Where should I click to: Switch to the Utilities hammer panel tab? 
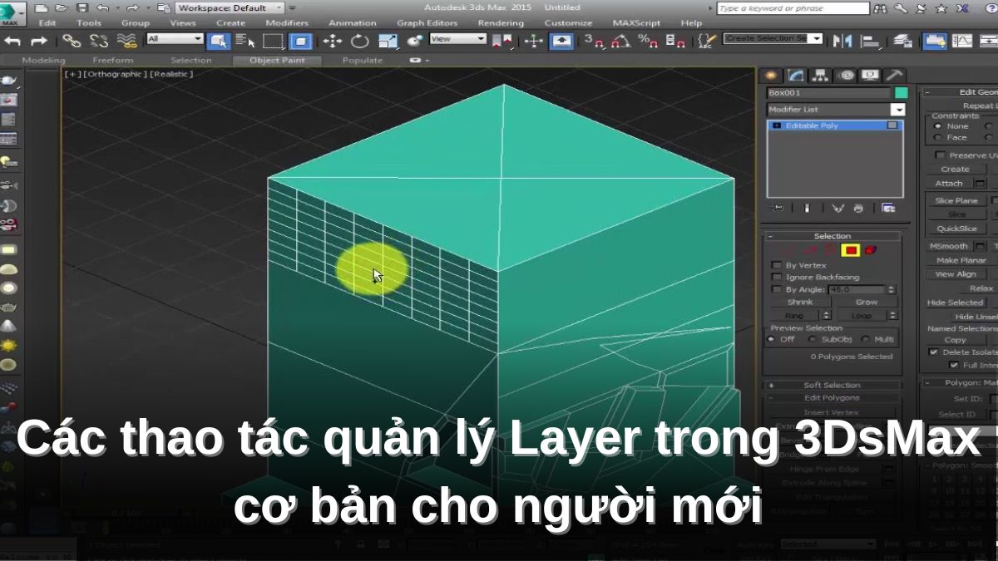tap(893, 75)
